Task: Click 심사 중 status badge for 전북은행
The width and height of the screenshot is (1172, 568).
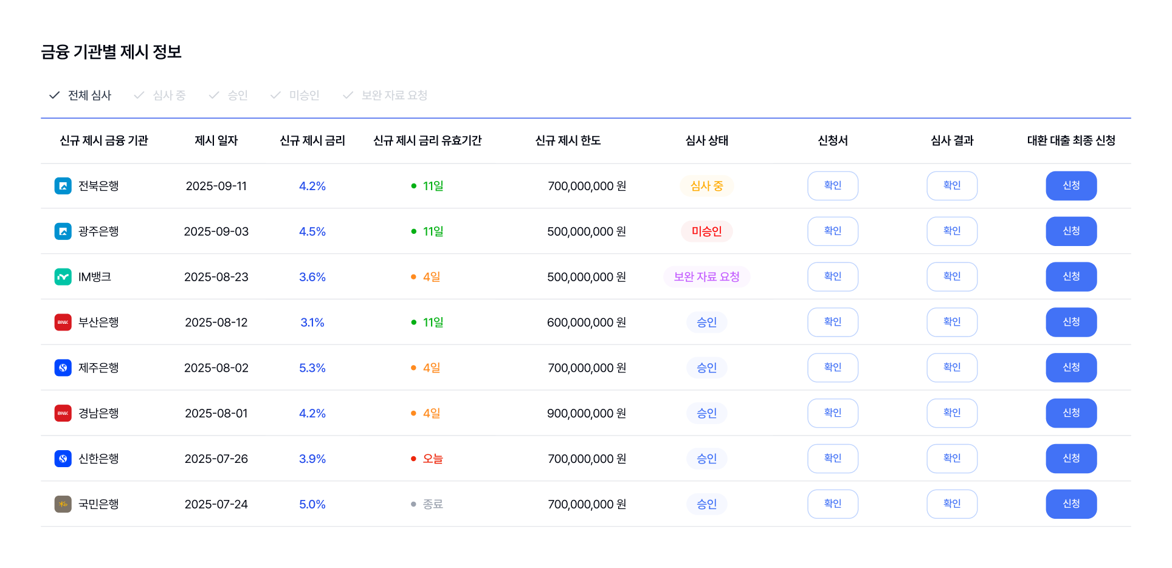Action: (706, 186)
